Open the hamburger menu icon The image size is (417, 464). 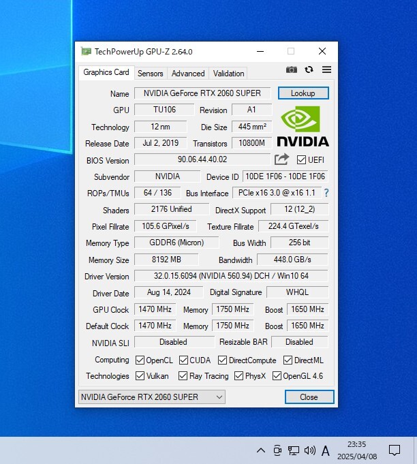(x=327, y=69)
